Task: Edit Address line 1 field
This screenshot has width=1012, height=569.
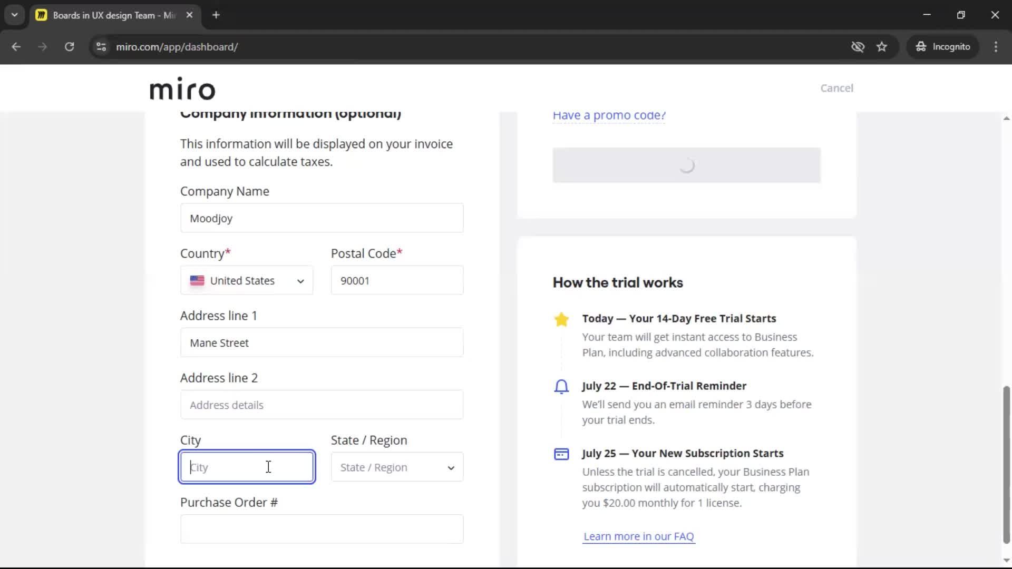Action: [x=322, y=342]
